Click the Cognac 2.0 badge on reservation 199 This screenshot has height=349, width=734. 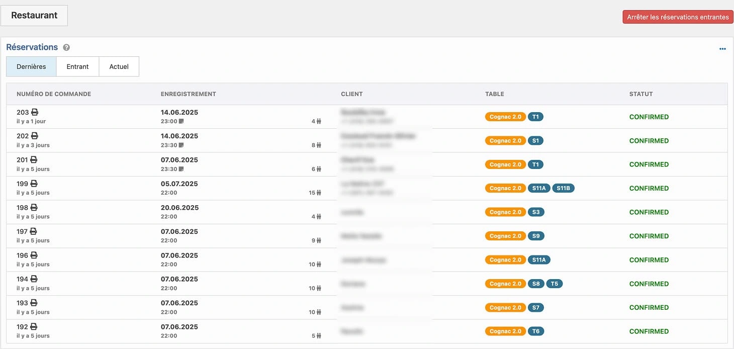point(505,188)
